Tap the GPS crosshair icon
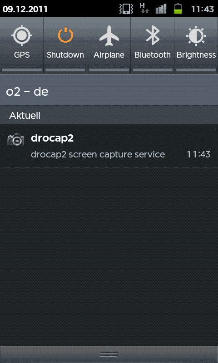The width and height of the screenshot is (218, 363). pyautogui.click(x=22, y=36)
